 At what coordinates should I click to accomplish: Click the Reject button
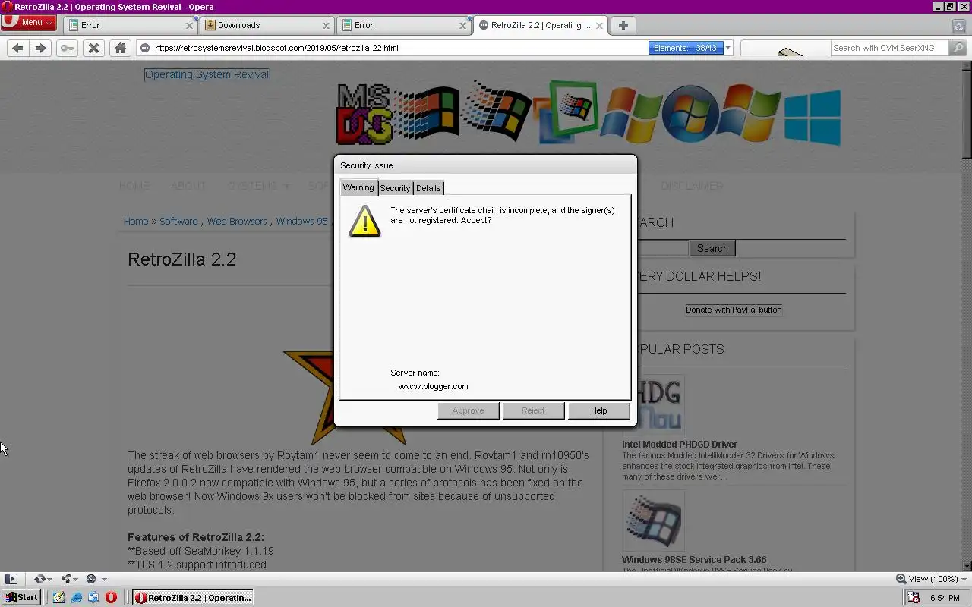(x=533, y=410)
